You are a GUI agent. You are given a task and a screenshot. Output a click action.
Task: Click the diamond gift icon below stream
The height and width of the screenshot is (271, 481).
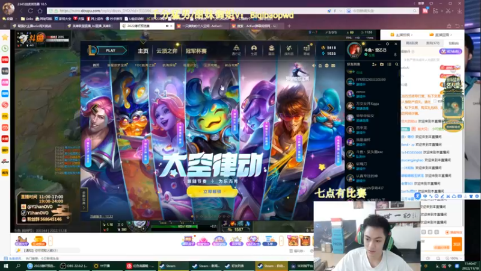[x=253, y=241]
